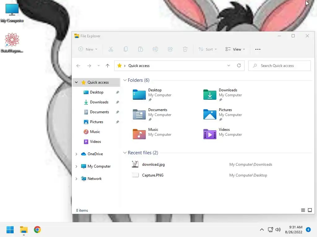Unpin Desktop using its pin icon
The width and height of the screenshot is (317, 237).
click(117, 92)
